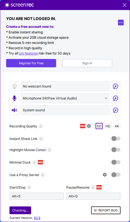Click the Minimal Dock label
Image resolution: width=130 pixels, height=222 pixels.
(x=20, y=162)
